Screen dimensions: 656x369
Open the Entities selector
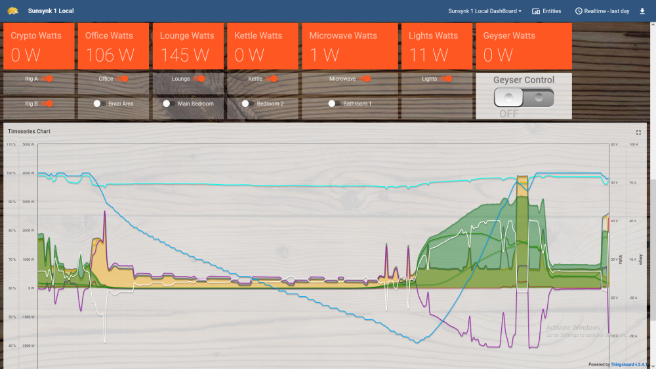[x=546, y=11]
